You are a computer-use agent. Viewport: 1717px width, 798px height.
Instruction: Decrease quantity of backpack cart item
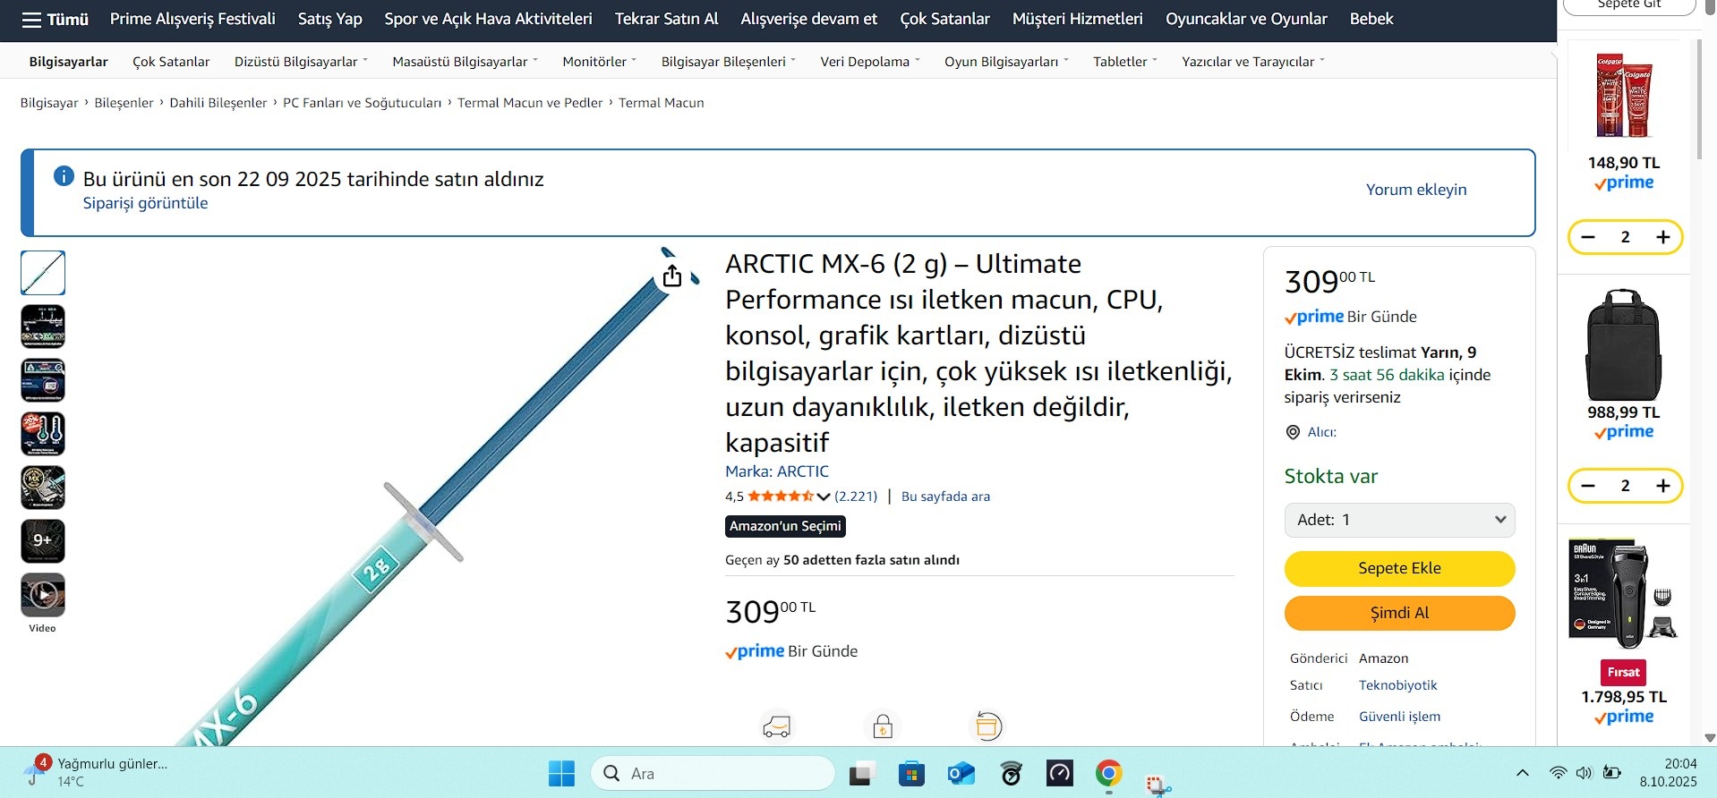[1588, 486]
